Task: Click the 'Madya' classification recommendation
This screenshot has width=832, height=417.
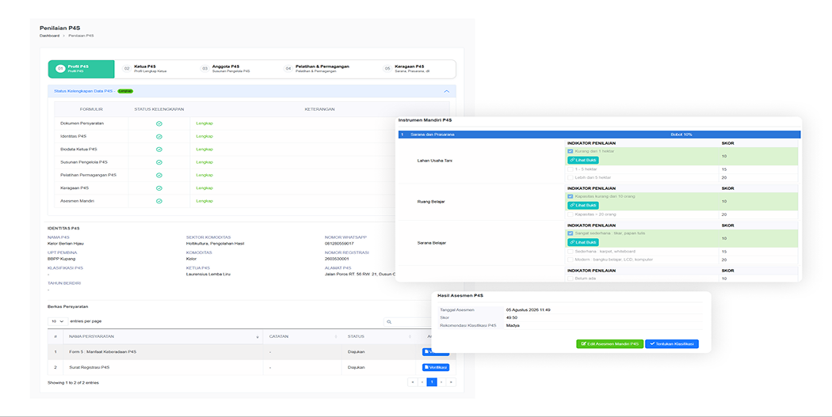Action: pyautogui.click(x=513, y=325)
